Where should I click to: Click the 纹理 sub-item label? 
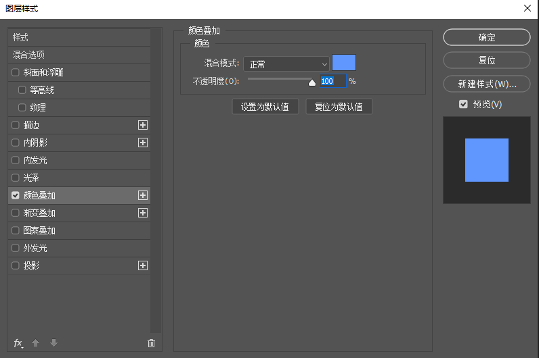(38, 107)
